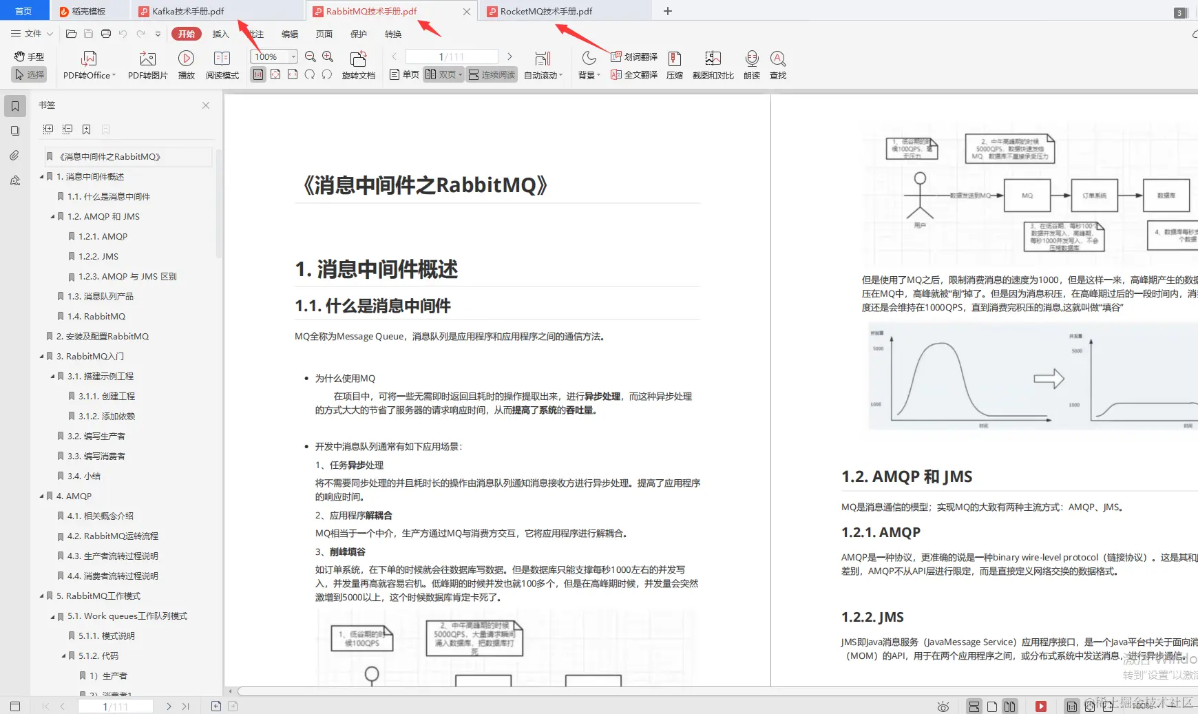Image resolution: width=1198 pixels, height=714 pixels.
Task: Select the 保护 ribbon tab
Action: (x=359, y=34)
